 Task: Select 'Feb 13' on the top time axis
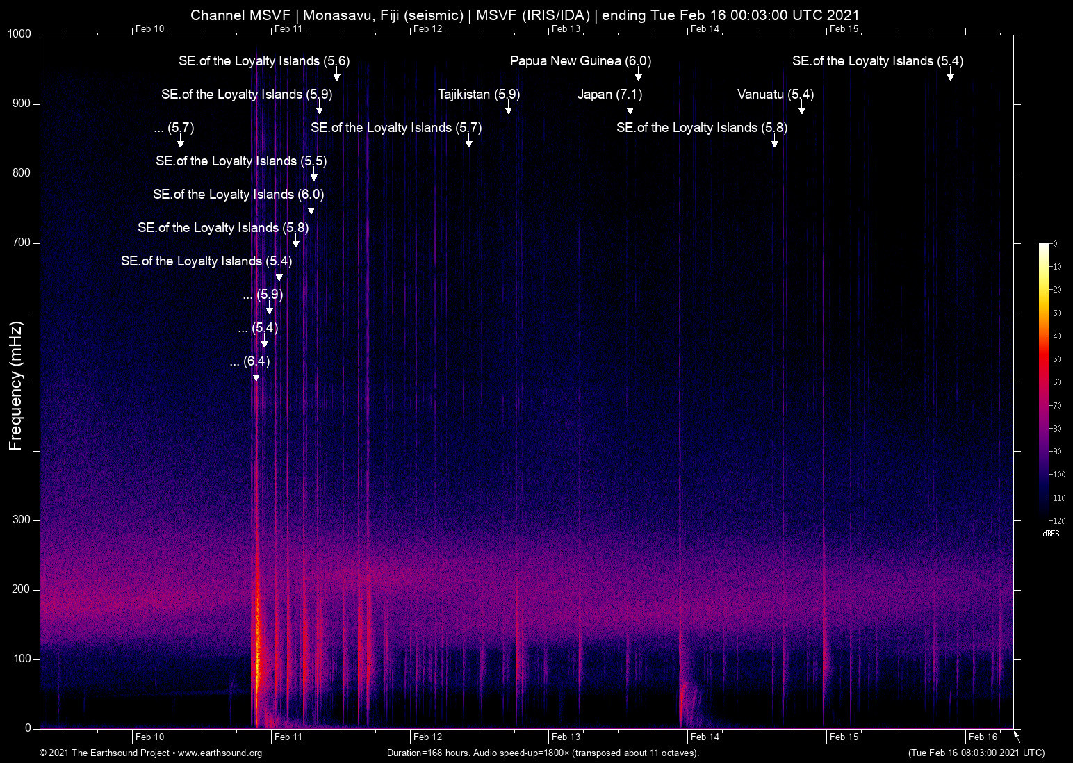[x=566, y=29]
